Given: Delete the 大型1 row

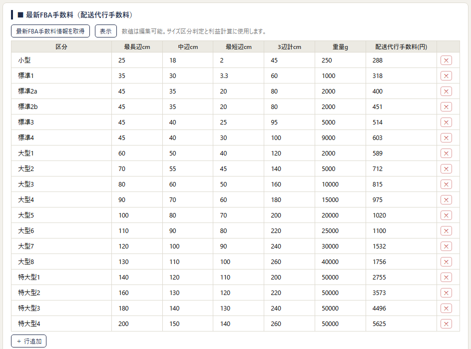Looking at the screenshot, I should [446, 153].
